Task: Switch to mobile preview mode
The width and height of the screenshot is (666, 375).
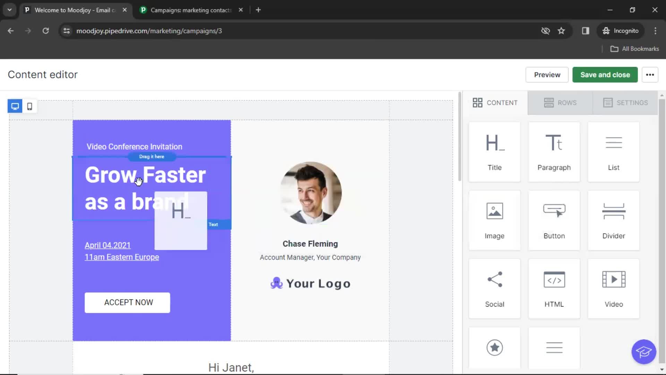Action: [x=30, y=106]
